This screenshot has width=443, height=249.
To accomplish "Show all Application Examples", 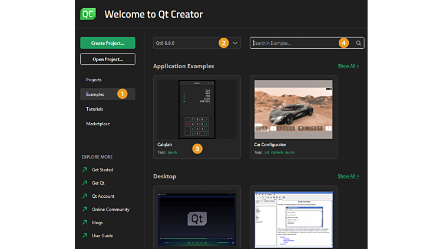I will [x=348, y=66].
